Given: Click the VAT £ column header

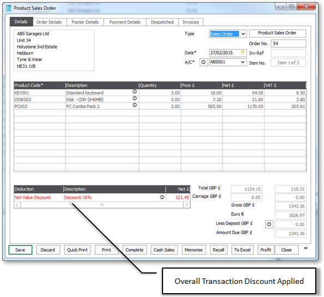Looking at the screenshot, I should click(x=285, y=85).
